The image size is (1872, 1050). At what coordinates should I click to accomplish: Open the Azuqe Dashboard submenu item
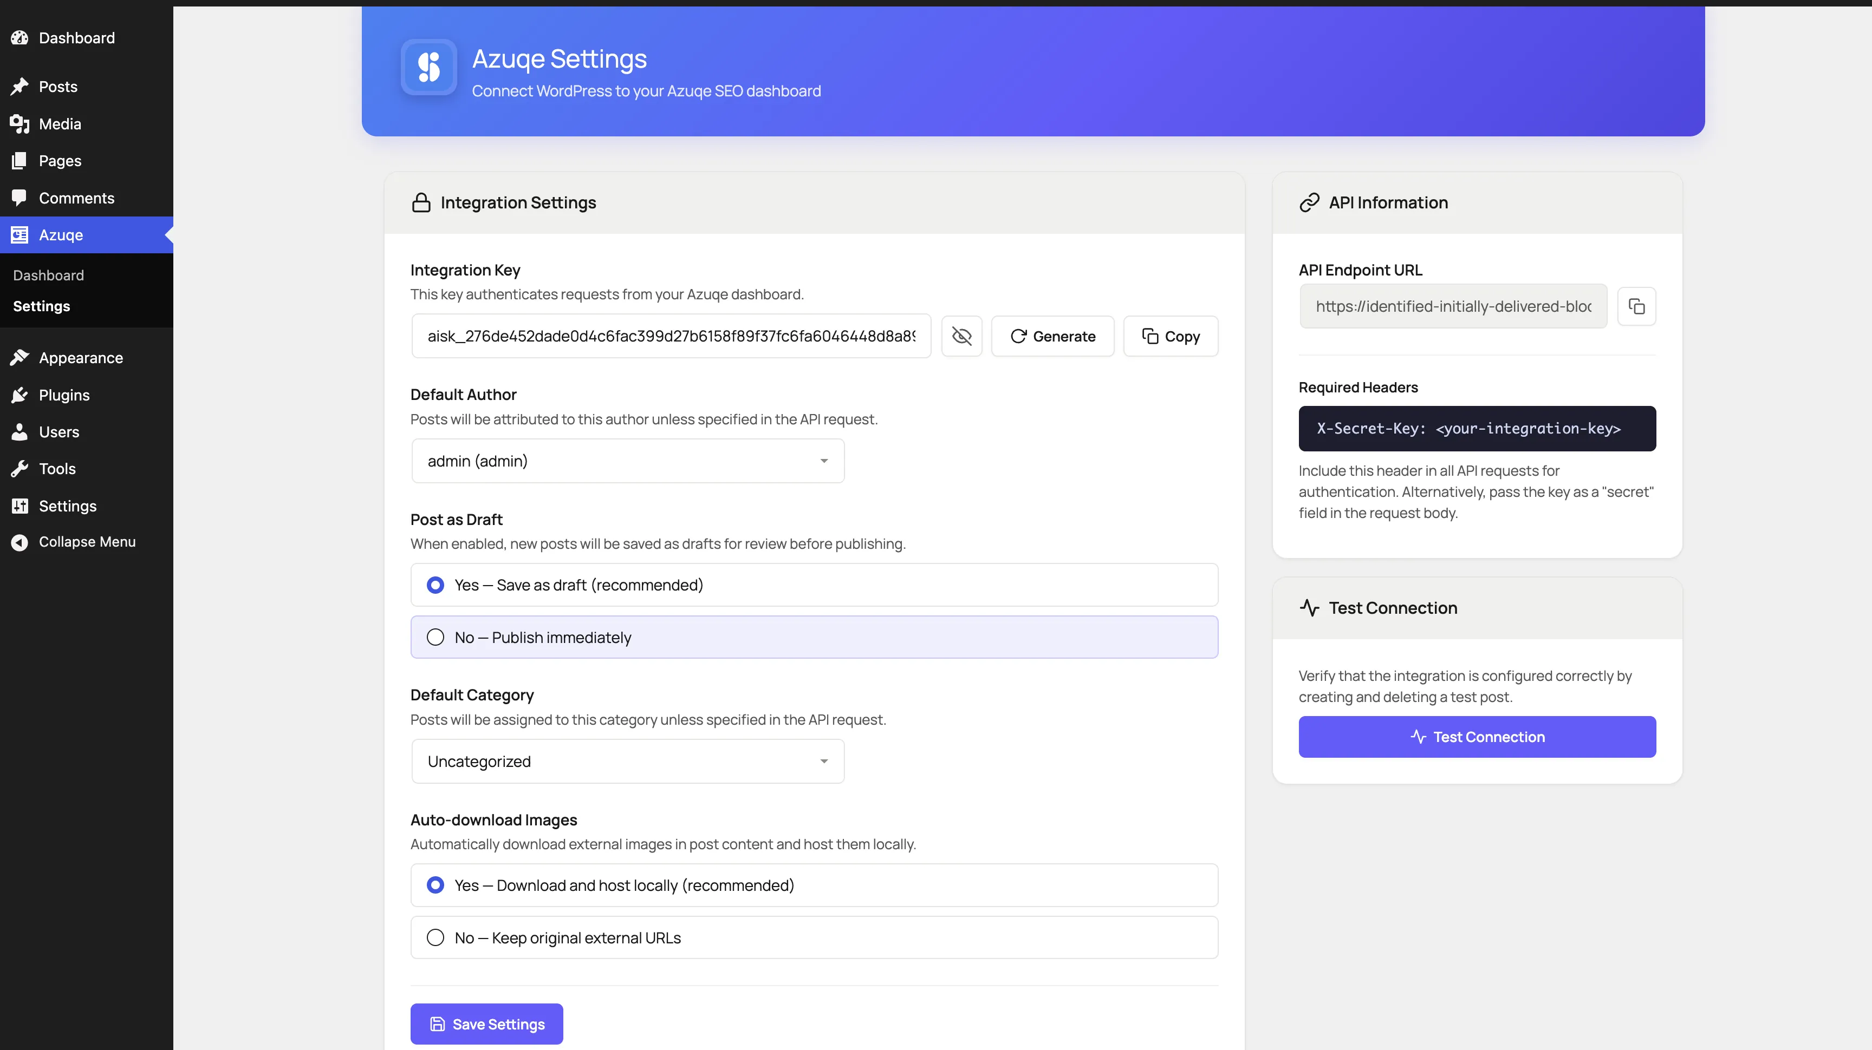coord(48,275)
